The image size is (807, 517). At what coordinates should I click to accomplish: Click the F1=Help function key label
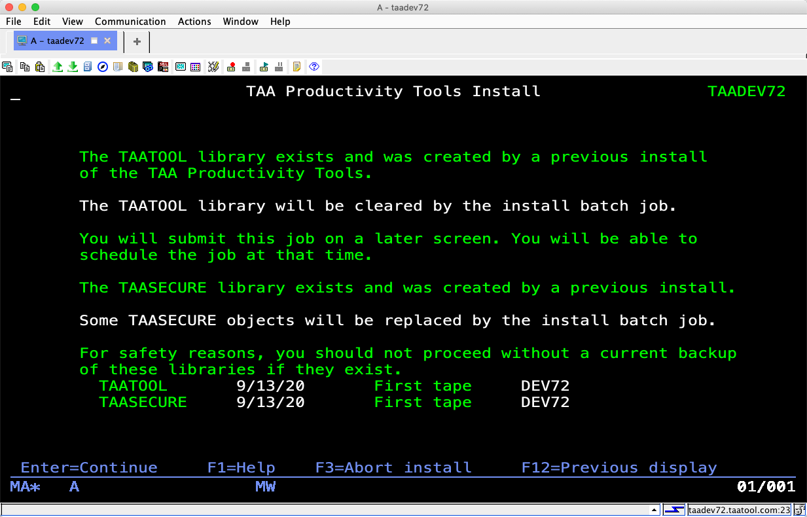pyautogui.click(x=242, y=468)
